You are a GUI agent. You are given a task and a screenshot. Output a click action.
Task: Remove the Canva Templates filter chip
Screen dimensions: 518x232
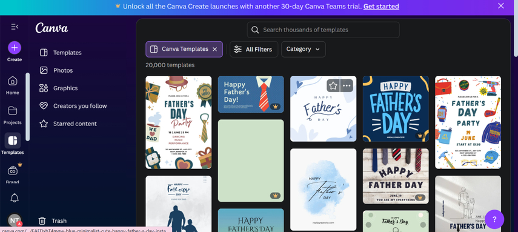tap(214, 49)
